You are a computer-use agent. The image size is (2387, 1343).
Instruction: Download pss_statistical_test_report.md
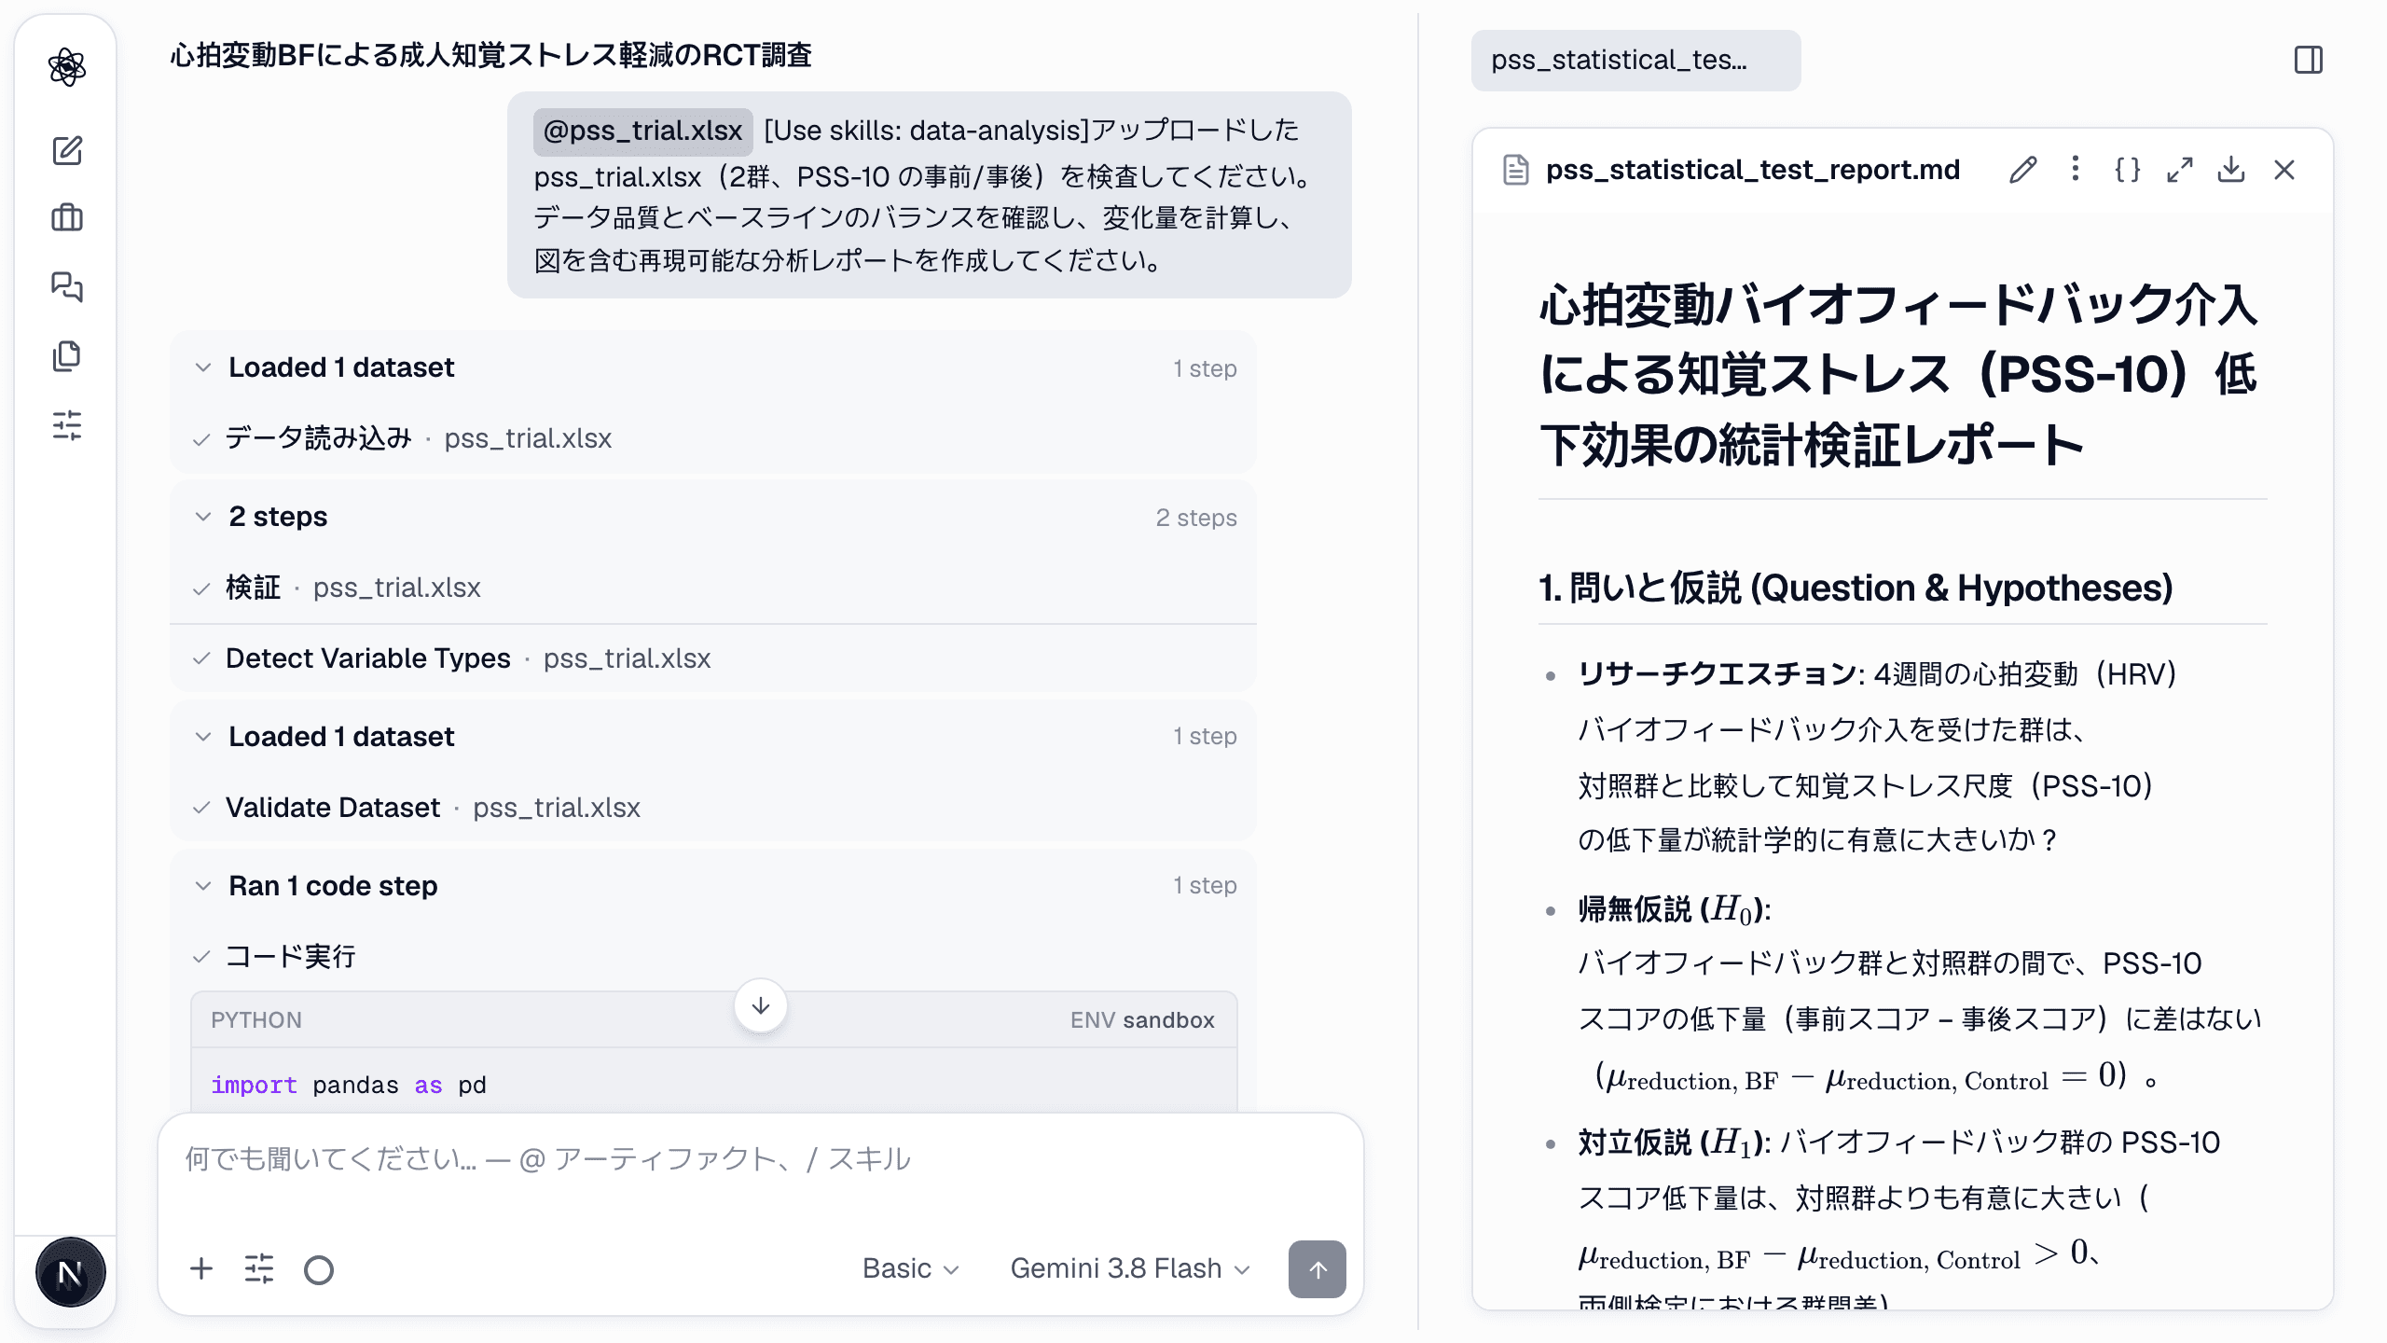click(2231, 170)
